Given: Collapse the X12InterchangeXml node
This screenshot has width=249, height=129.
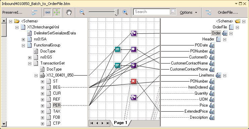Looking at the screenshot, I should [x=17, y=27].
